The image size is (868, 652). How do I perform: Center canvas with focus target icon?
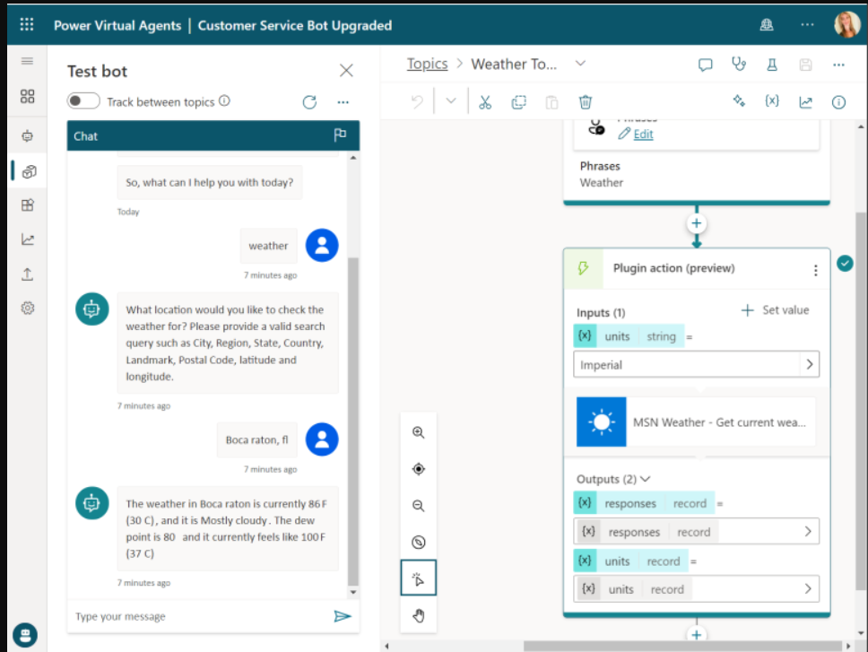(x=419, y=469)
